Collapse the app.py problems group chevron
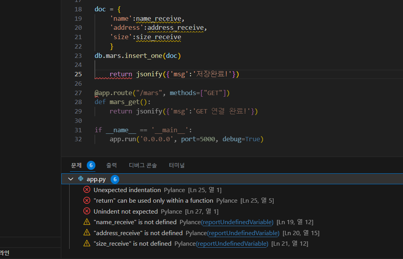403x259 pixels. [71, 179]
